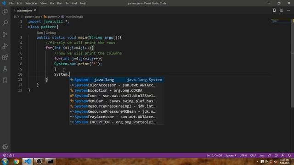The image size is (294, 165).
Task: Open the Terminal menu
Action: point(71,3)
